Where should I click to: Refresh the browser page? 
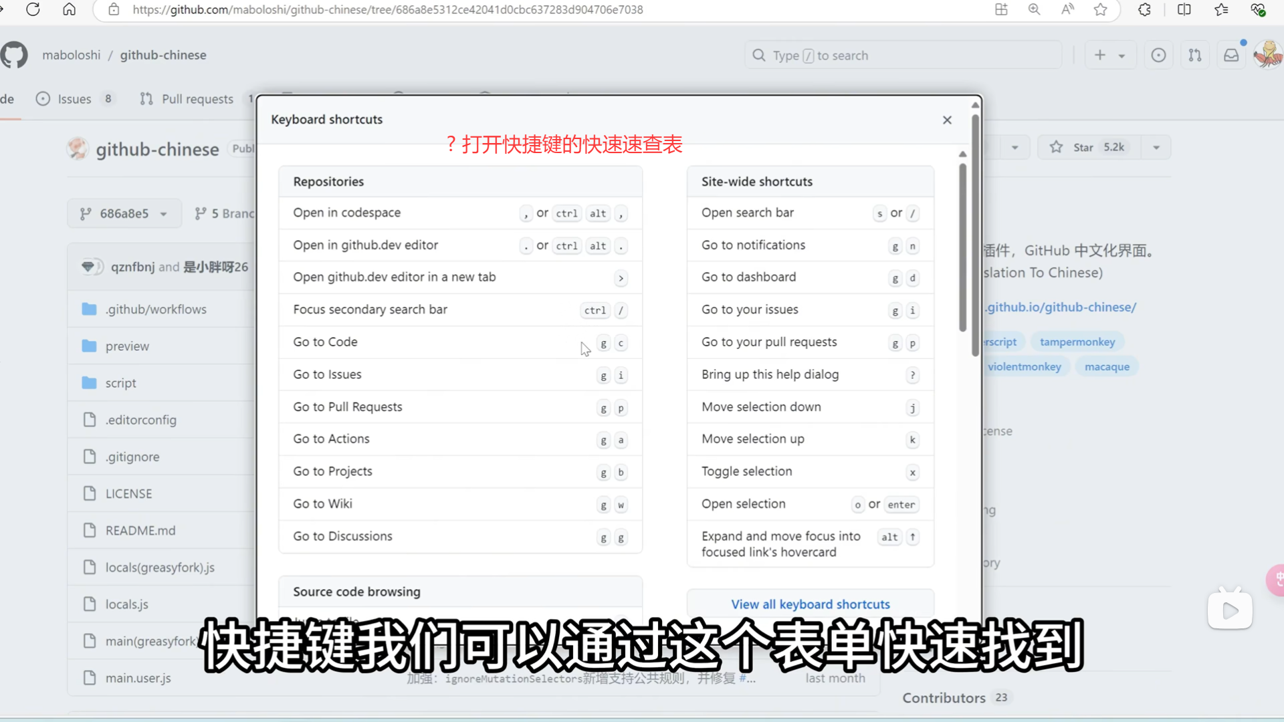coord(33,9)
